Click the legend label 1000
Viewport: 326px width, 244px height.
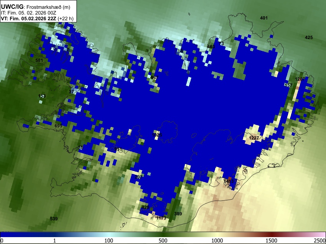[x=217, y=241]
